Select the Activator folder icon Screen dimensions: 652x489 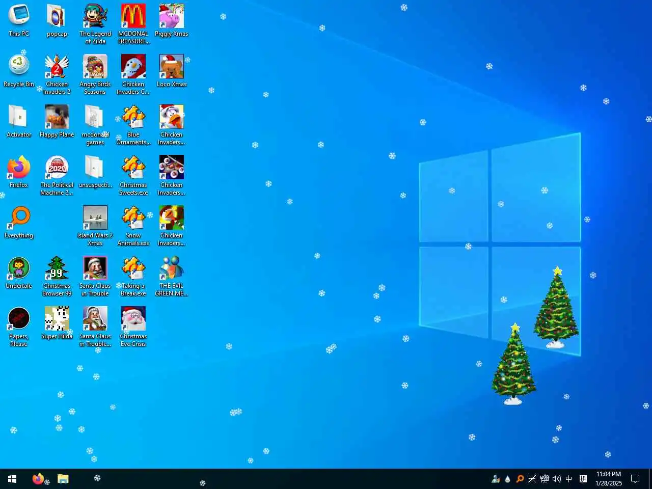(19, 122)
